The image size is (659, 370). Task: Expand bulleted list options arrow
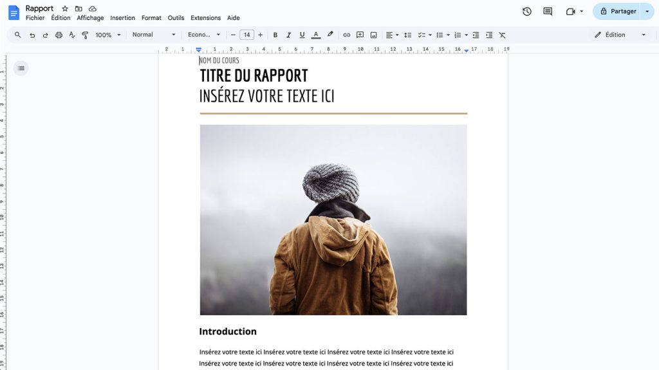coord(448,35)
